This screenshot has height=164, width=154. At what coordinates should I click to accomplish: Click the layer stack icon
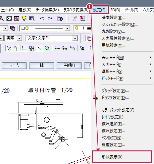[x=13, y=28]
